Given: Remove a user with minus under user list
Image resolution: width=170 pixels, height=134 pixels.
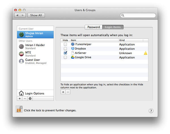Looking at the screenshot, I should pyautogui.click(x=25, y=99).
